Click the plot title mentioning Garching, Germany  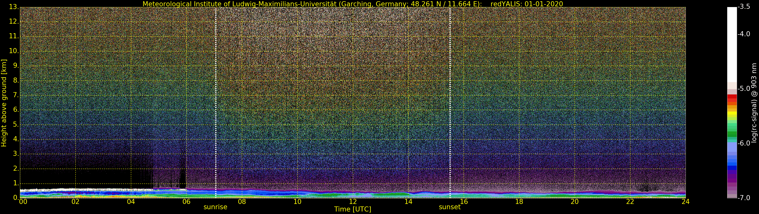click(353, 4)
